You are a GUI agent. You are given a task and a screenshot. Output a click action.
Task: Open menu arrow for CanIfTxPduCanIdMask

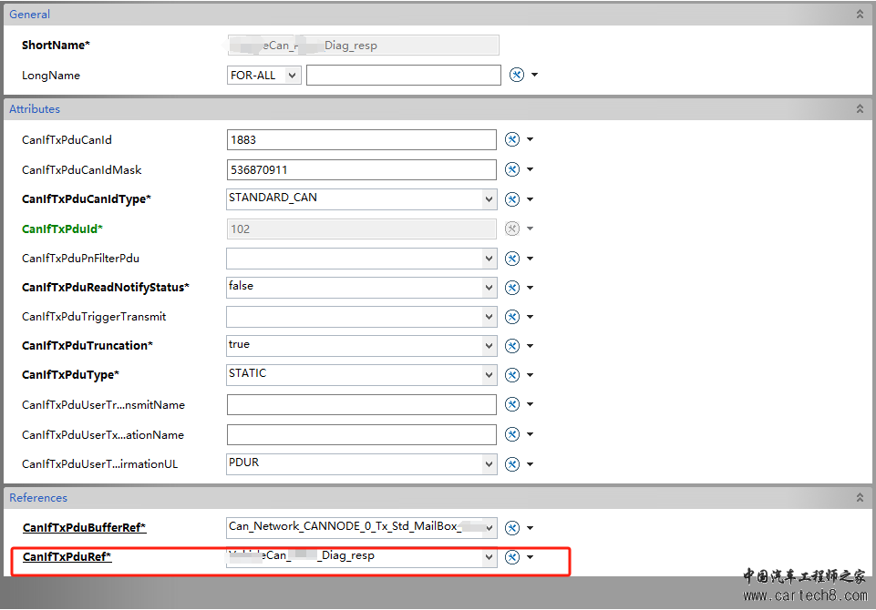tap(531, 169)
